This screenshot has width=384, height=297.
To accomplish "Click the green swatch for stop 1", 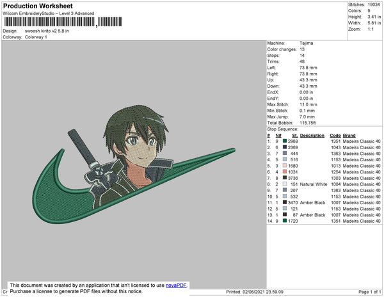I will point(285,141).
